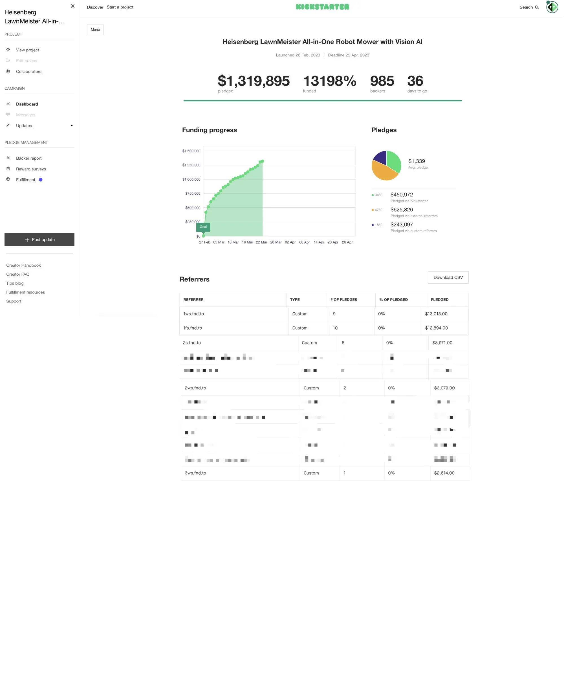Viewport: 564px width, 693px height.
Task: Click the Search magnifier icon
Action: tap(537, 7)
